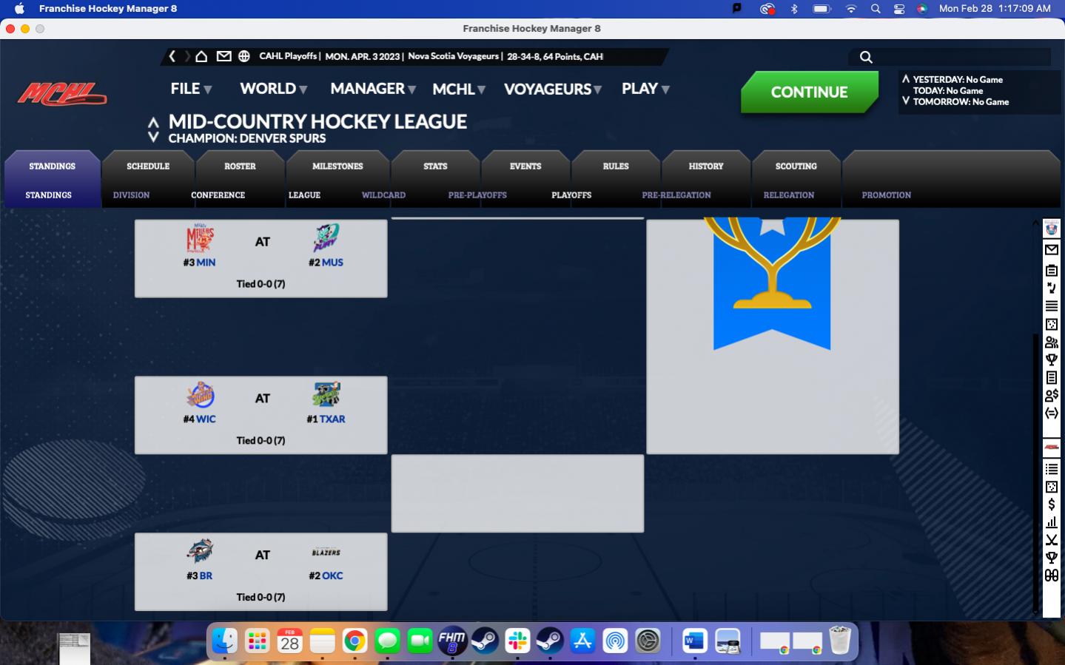Open the WORLD dropdown menu

[x=273, y=89]
